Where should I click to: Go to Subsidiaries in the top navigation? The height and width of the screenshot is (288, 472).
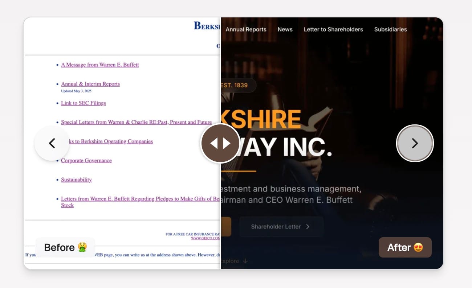coord(390,29)
